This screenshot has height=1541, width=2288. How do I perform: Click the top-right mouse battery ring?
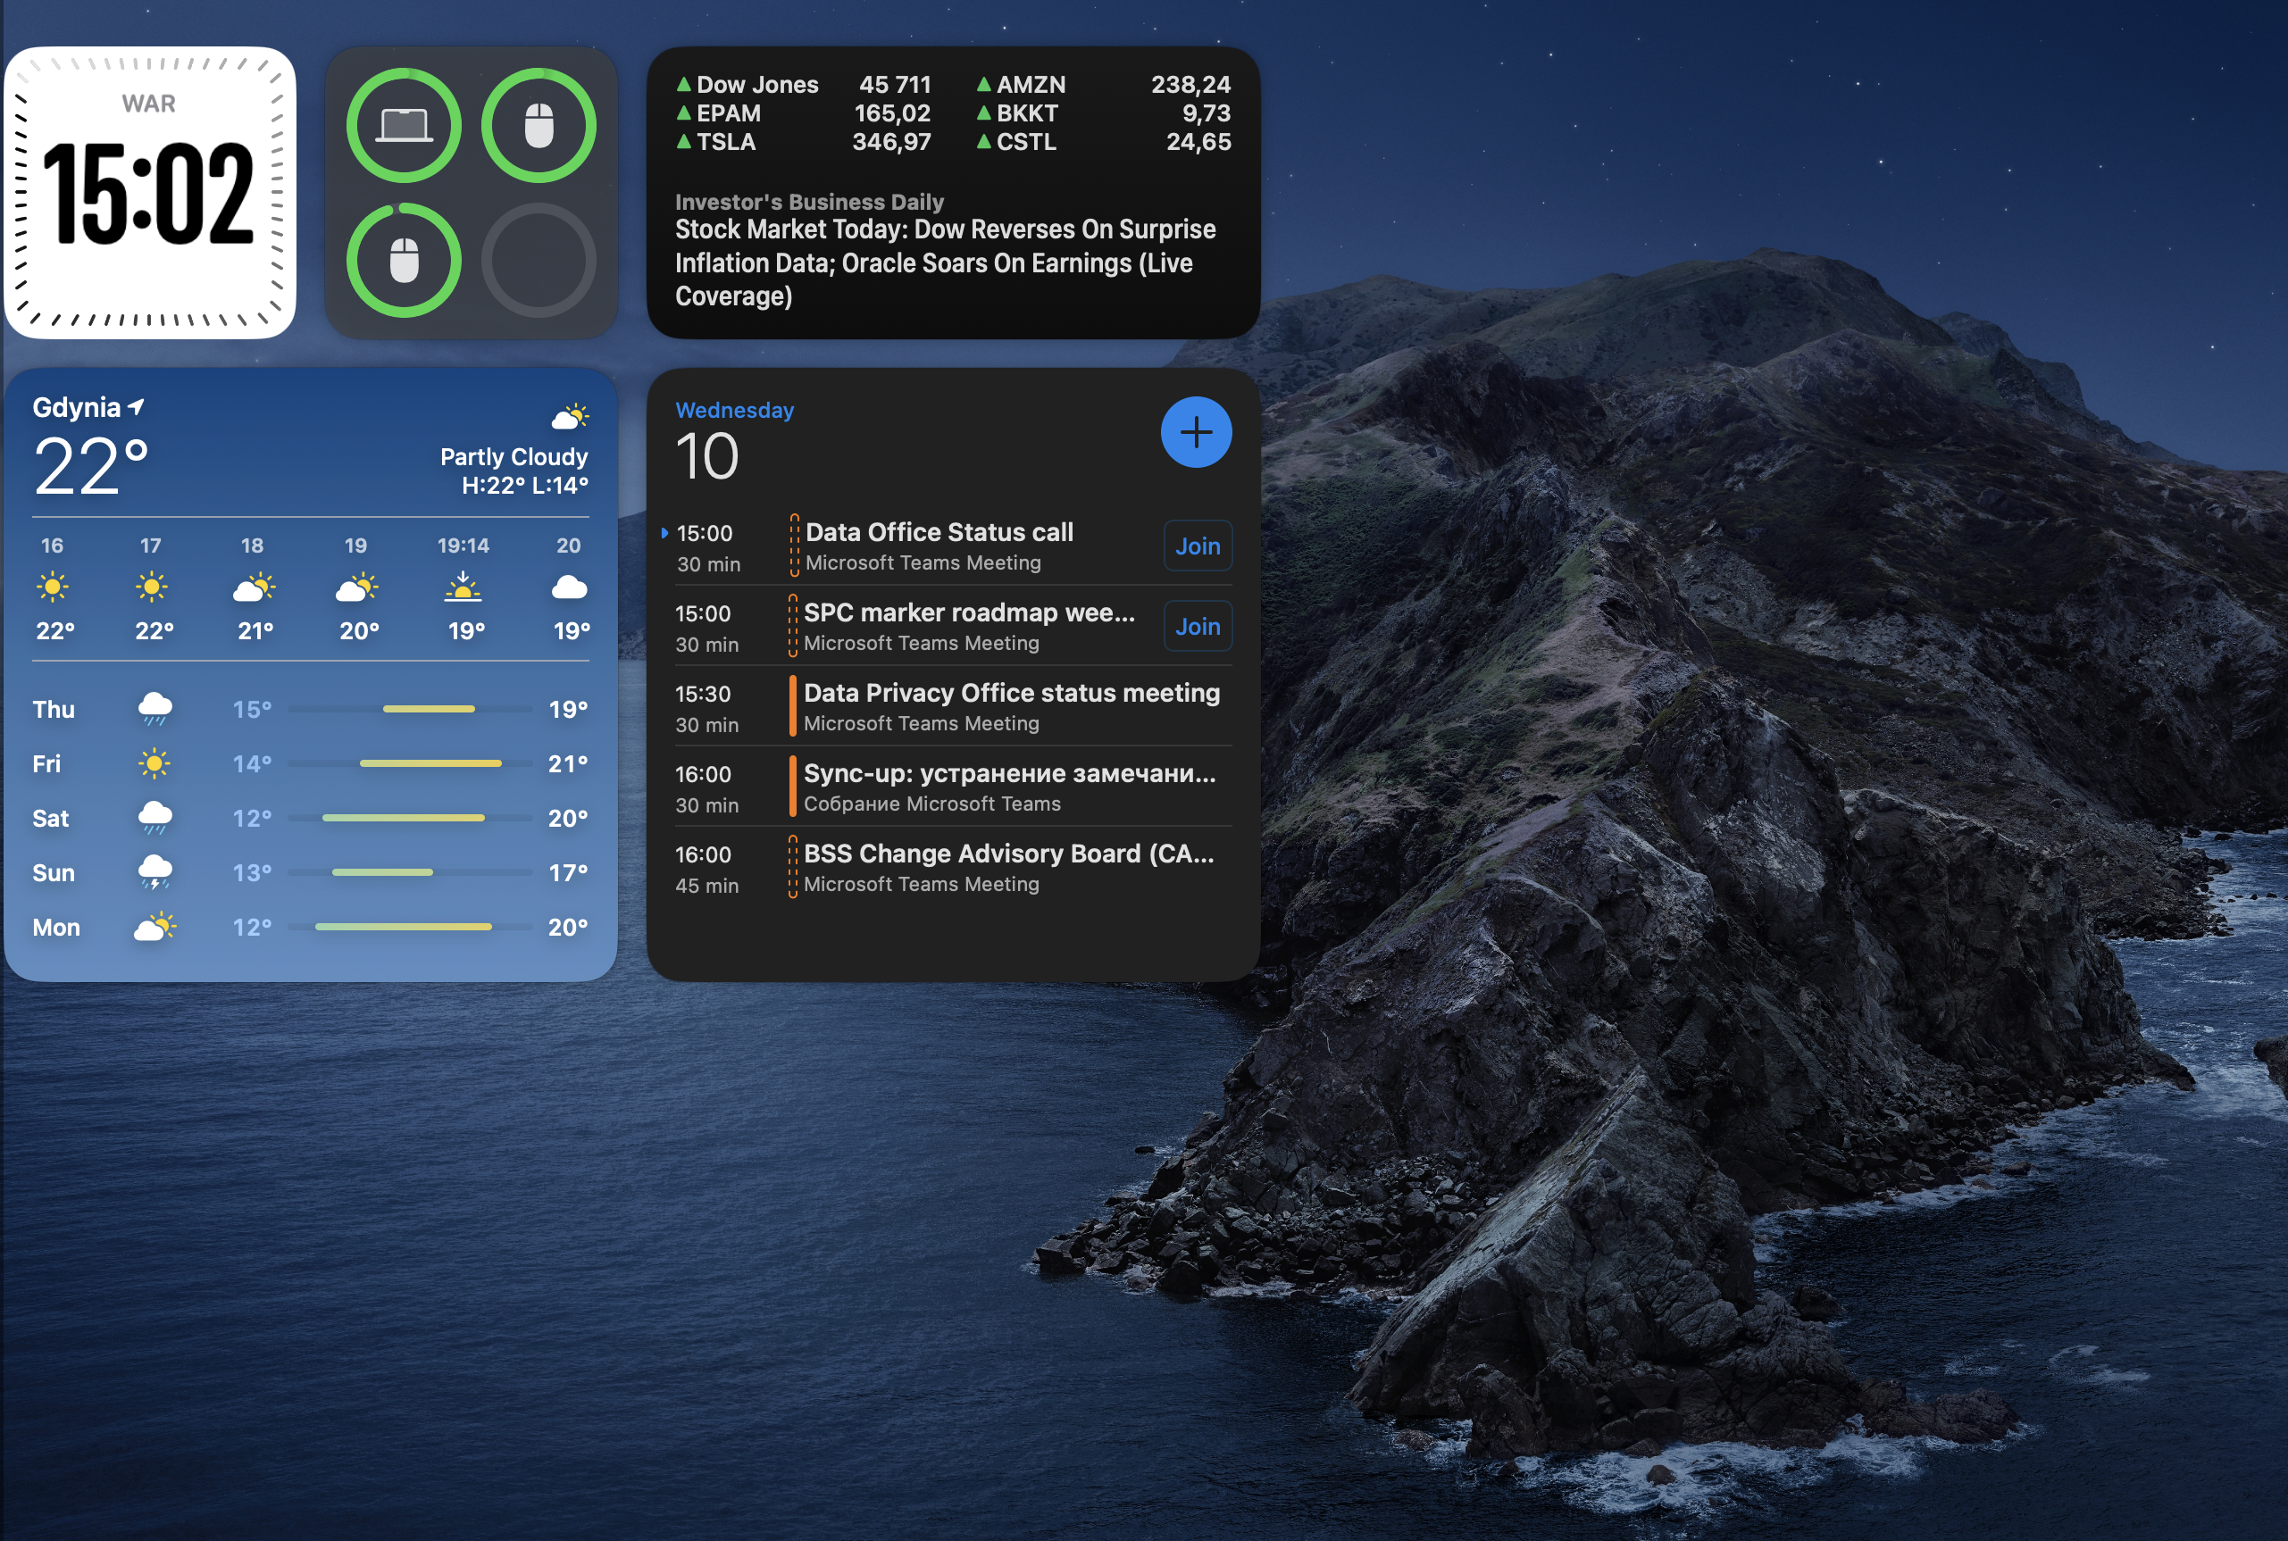pyautogui.click(x=539, y=125)
